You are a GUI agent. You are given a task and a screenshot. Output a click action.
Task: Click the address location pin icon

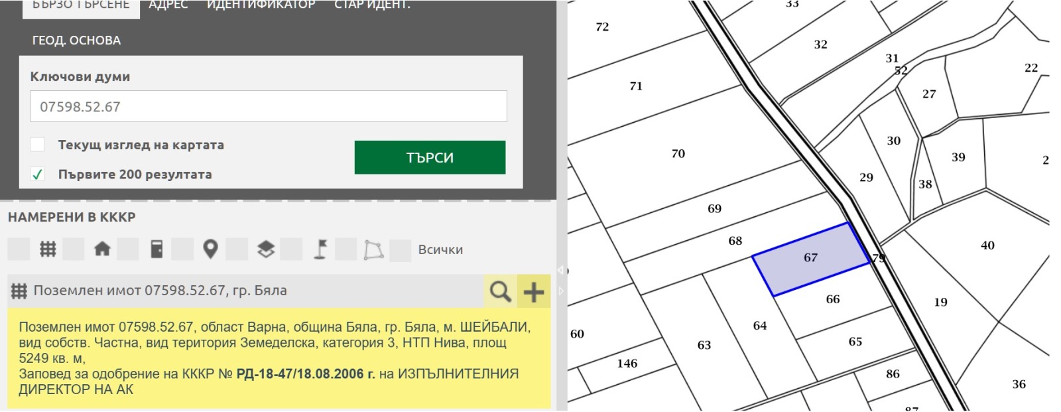coord(211,249)
